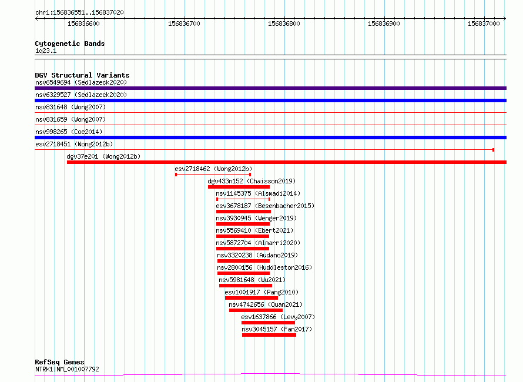
Task: Click the blue nsv6329527 variant bar
Action: [x=270, y=100]
